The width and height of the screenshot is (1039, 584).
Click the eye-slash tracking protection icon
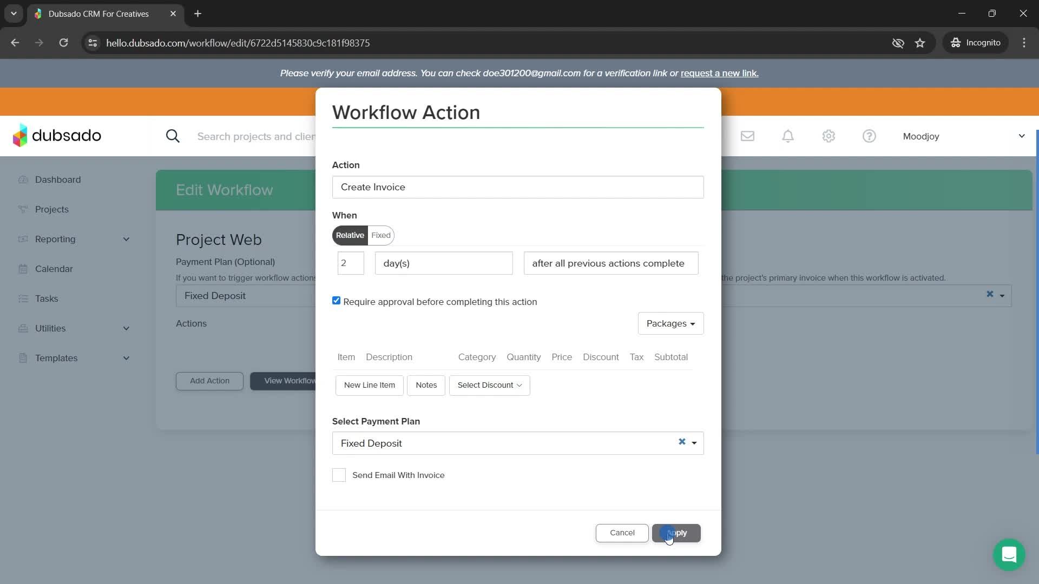898,43
